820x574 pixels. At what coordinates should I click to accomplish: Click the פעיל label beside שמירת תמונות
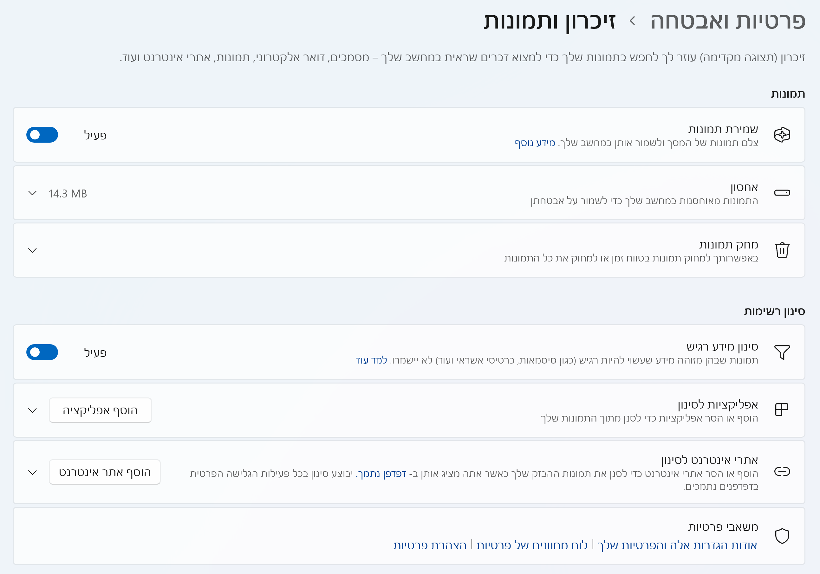click(95, 135)
